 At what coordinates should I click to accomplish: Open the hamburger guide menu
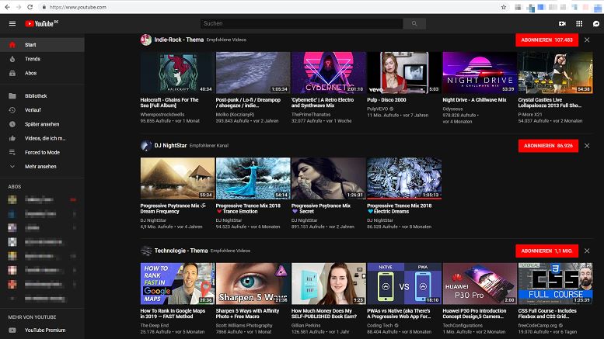pos(12,24)
